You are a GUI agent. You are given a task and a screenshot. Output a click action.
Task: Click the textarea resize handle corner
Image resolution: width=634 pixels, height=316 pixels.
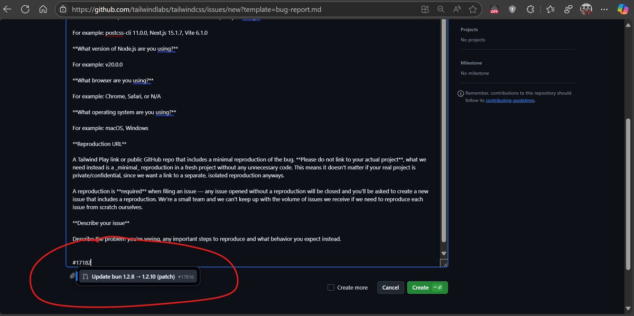(x=444, y=263)
